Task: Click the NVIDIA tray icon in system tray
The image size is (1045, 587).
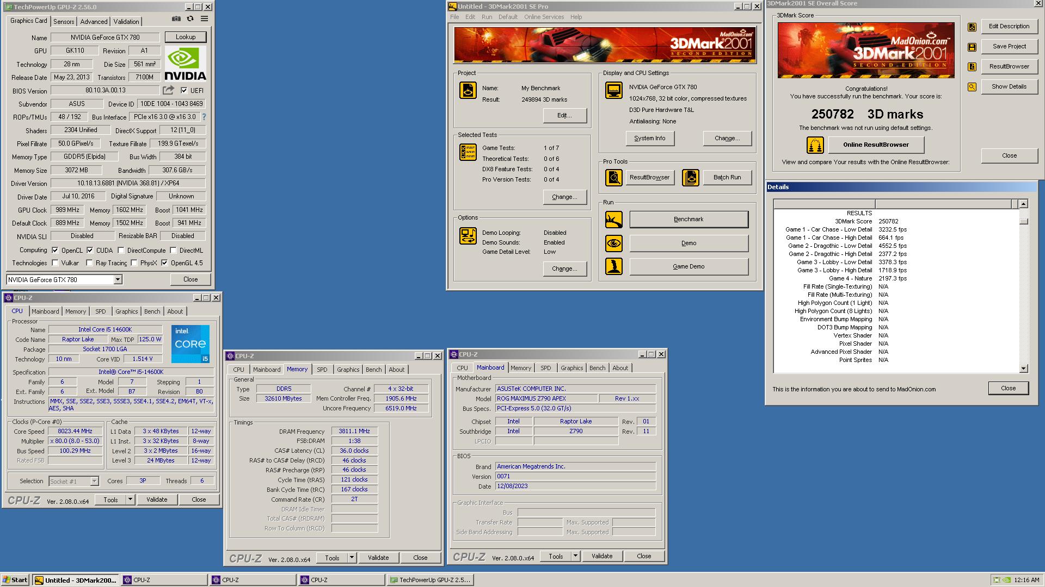Action: click(x=1007, y=580)
